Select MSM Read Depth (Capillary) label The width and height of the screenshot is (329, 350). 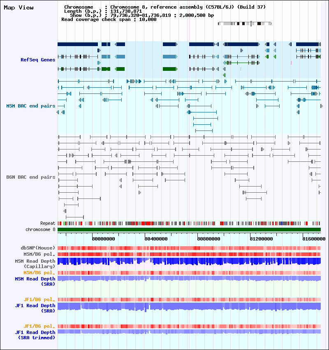[x=35, y=264]
